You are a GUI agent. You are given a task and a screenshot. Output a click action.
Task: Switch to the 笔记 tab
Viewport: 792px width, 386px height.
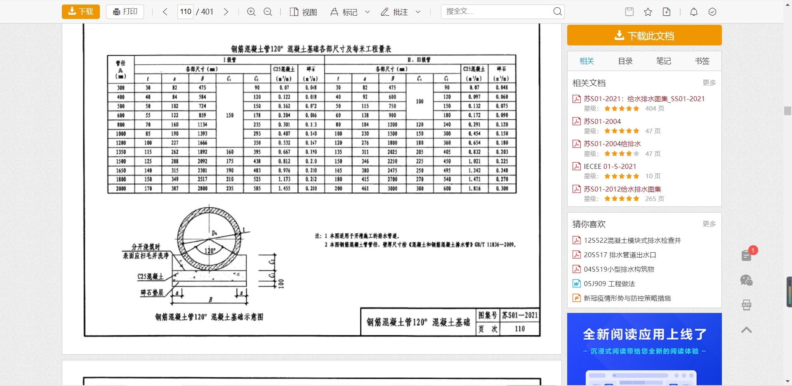coord(664,61)
